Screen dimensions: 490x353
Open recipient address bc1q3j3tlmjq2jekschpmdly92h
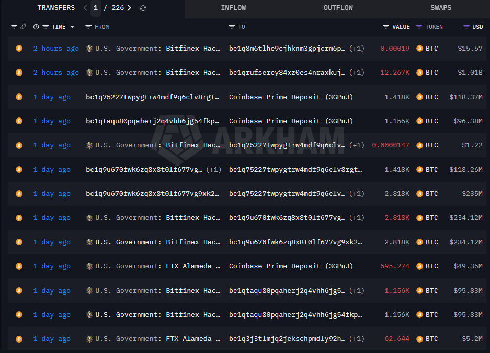(x=287, y=339)
